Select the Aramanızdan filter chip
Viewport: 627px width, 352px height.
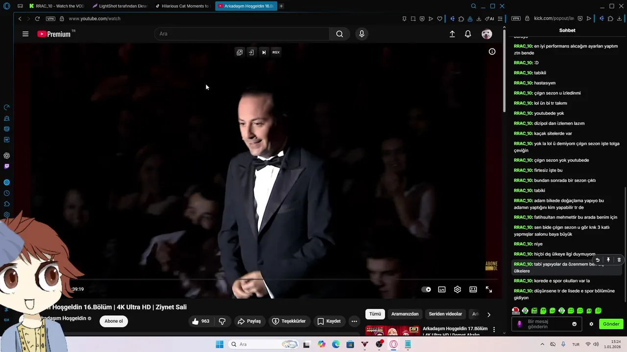405,314
